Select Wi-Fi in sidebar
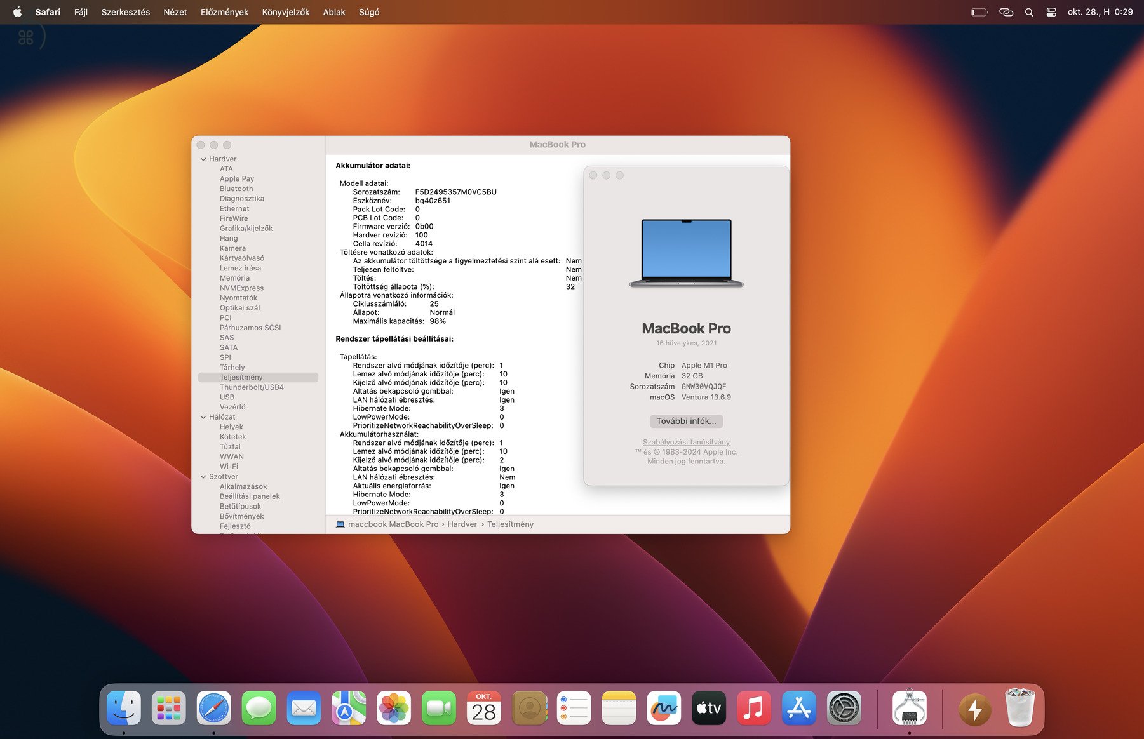The width and height of the screenshot is (1144, 739). pos(229,467)
